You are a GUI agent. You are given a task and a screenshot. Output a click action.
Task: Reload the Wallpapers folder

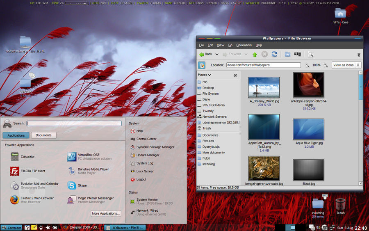(274, 54)
